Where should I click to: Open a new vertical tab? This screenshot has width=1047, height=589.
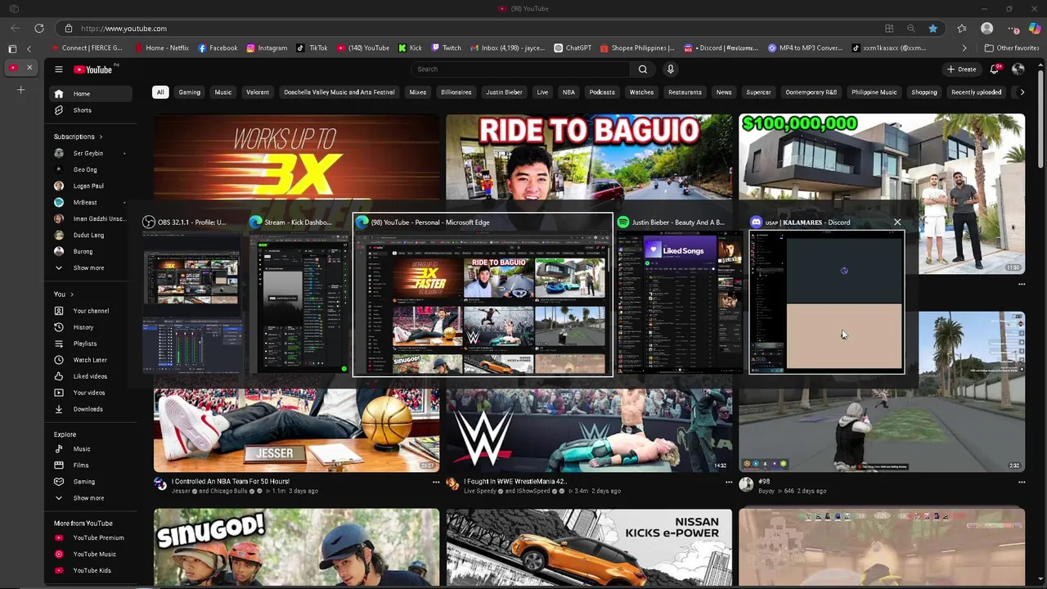click(20, 89)
